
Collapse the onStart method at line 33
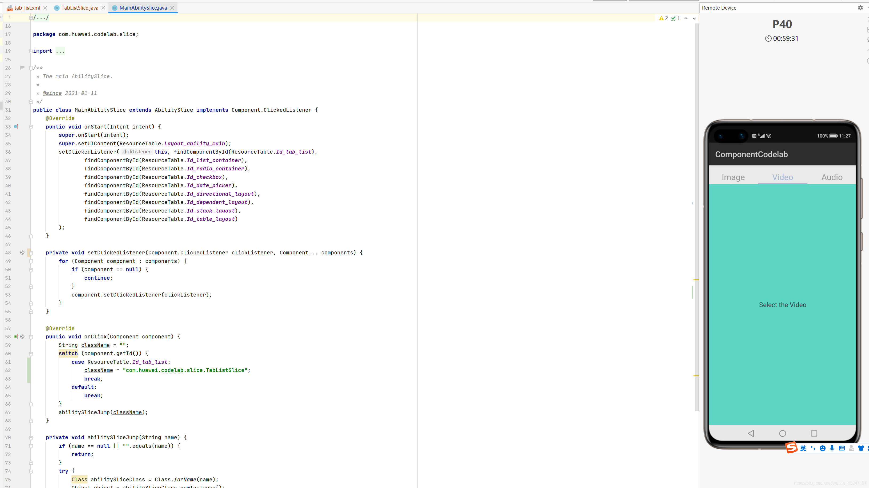pyautogui.click(x=31, y=127)
